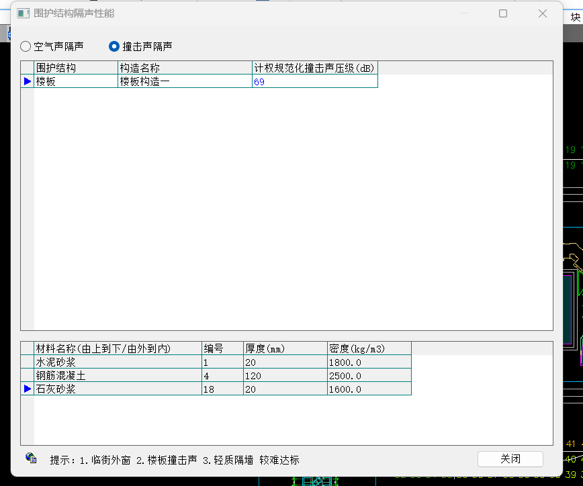Click the blue row arrow beside 楼板
The height and width of the screenshot is (486, 583).
click(28, 81)
